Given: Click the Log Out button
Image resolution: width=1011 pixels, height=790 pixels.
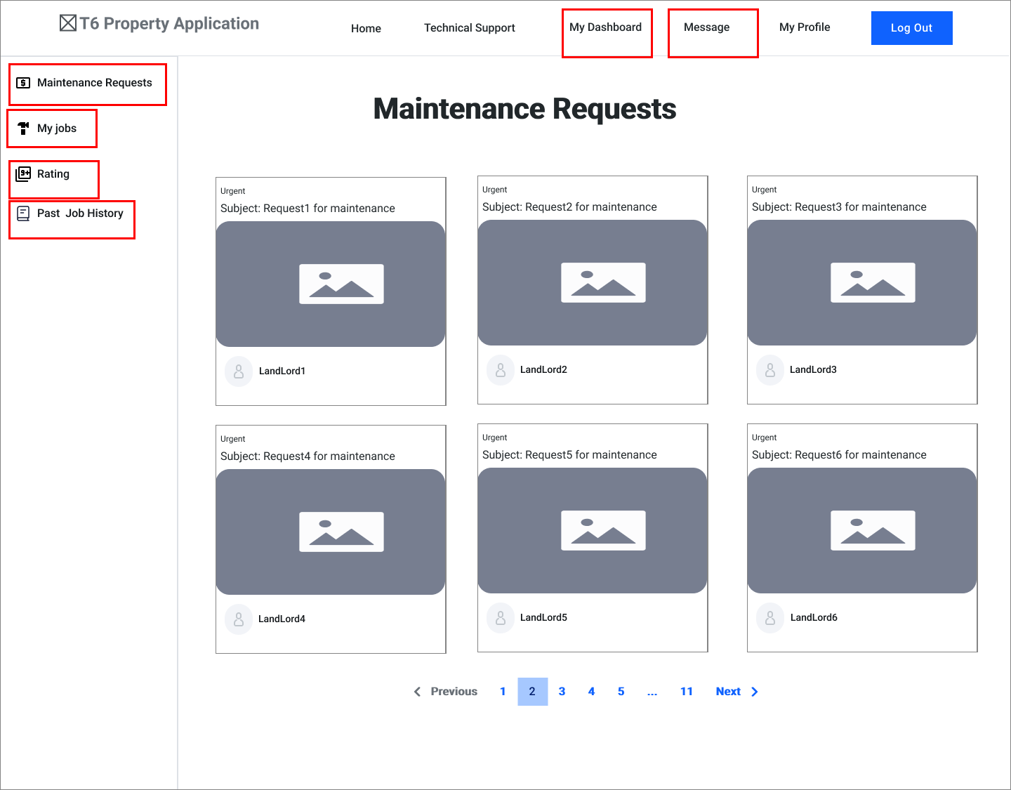Looking at the screenshot, I should (911, 28).
